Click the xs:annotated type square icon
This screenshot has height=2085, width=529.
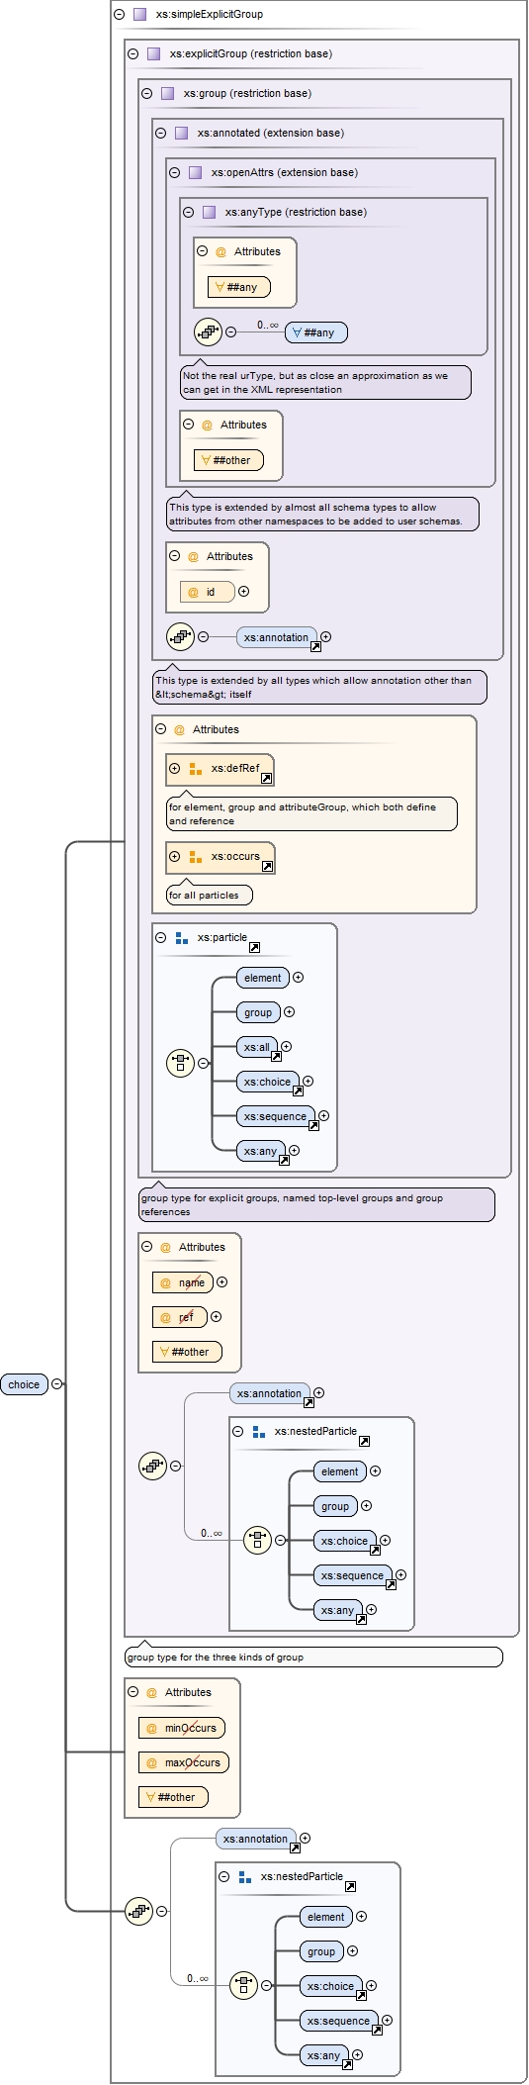tap(182, 134)
